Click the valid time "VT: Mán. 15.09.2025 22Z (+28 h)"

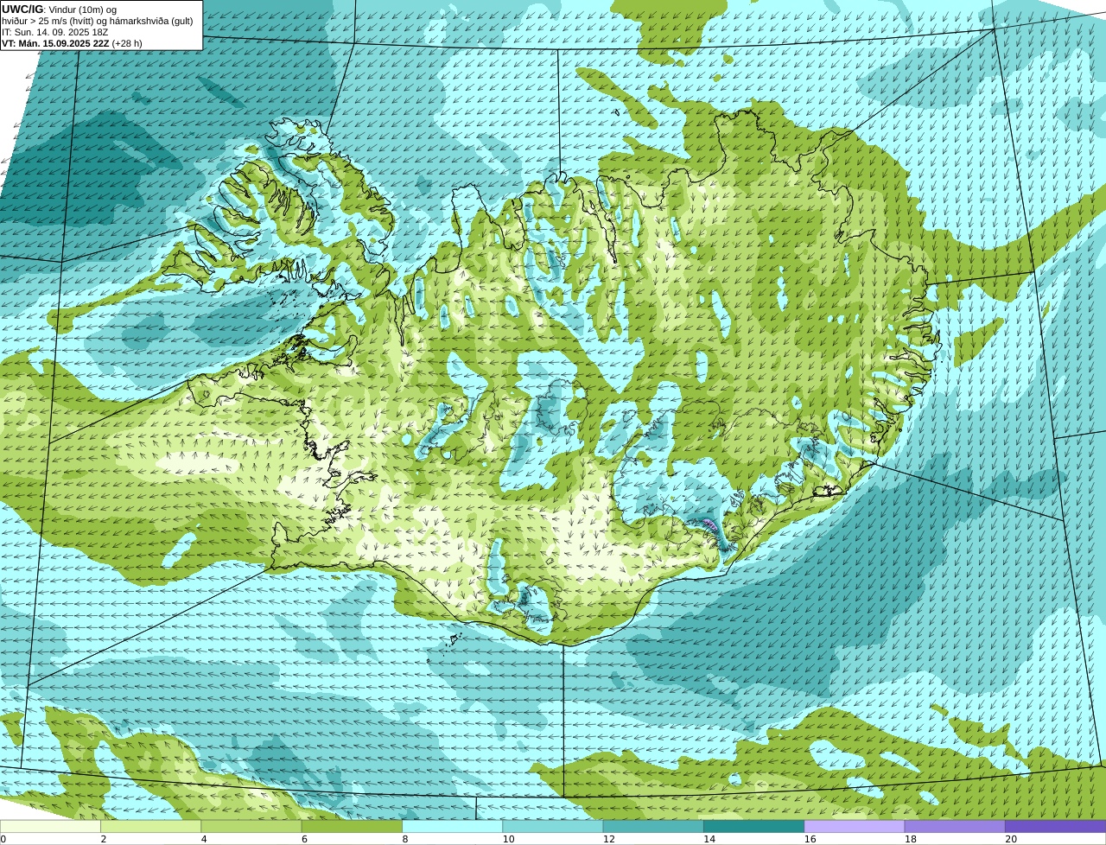pyautogui.click(x=72, y=43)
